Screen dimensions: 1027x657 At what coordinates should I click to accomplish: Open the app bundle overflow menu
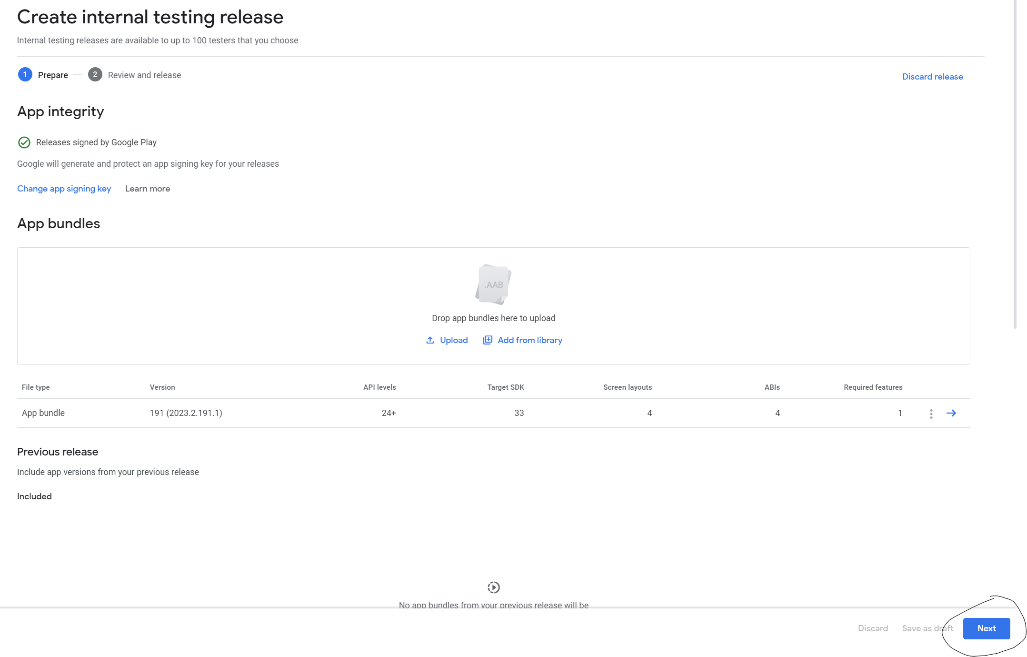tap(931, 413)
